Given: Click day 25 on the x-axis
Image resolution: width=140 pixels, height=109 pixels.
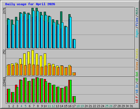Looking at the screenshot, I should click(x=107, y=106).
